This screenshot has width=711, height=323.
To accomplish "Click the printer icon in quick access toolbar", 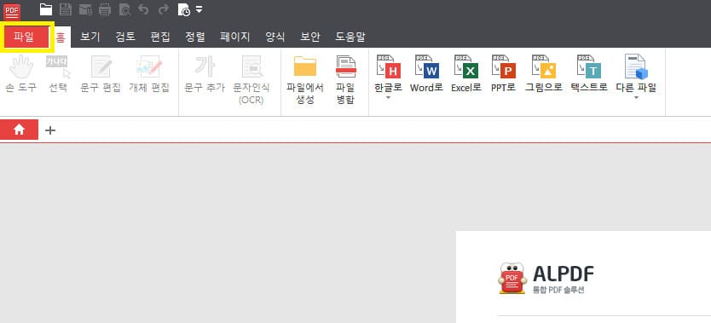I will (105, 9).
